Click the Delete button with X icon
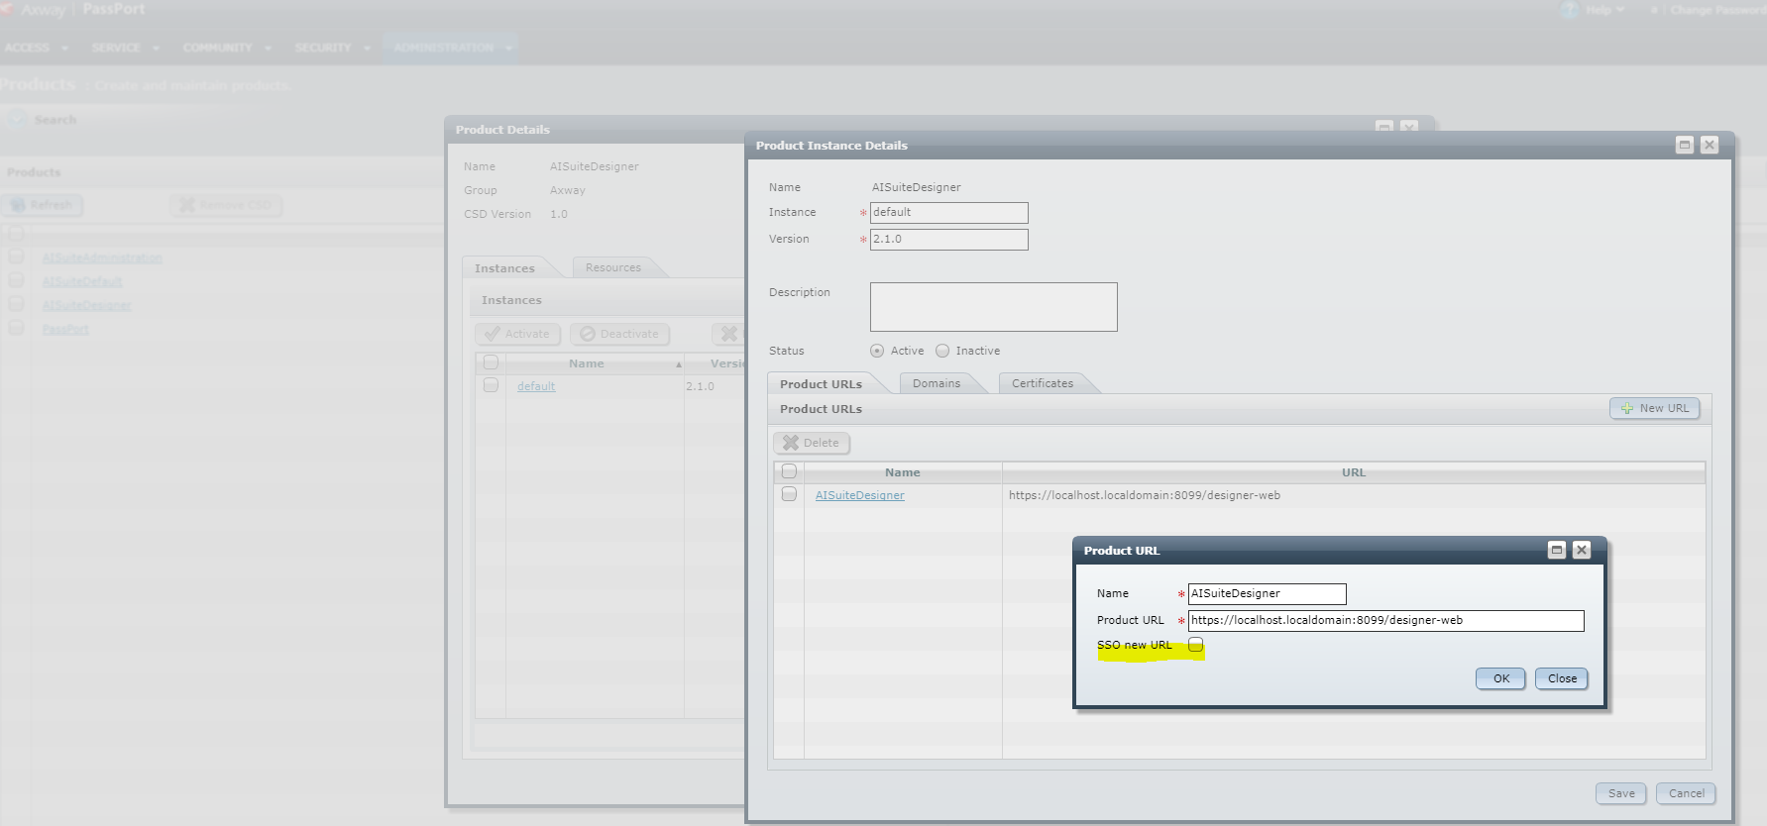This screenshot has height=826, width=1767. pos(811,443)
